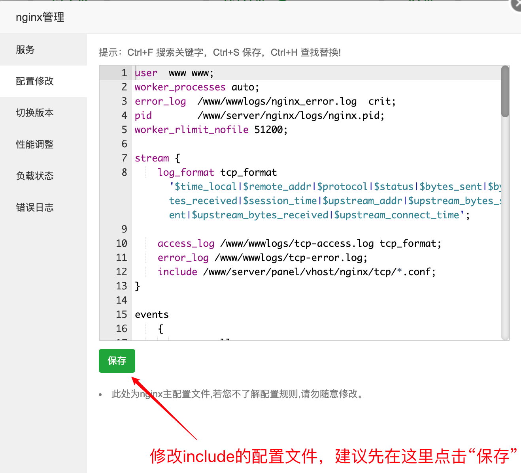The image size is (521, 473).
Task: Open the 性能调整 settings tab
Action: (35, 145)
